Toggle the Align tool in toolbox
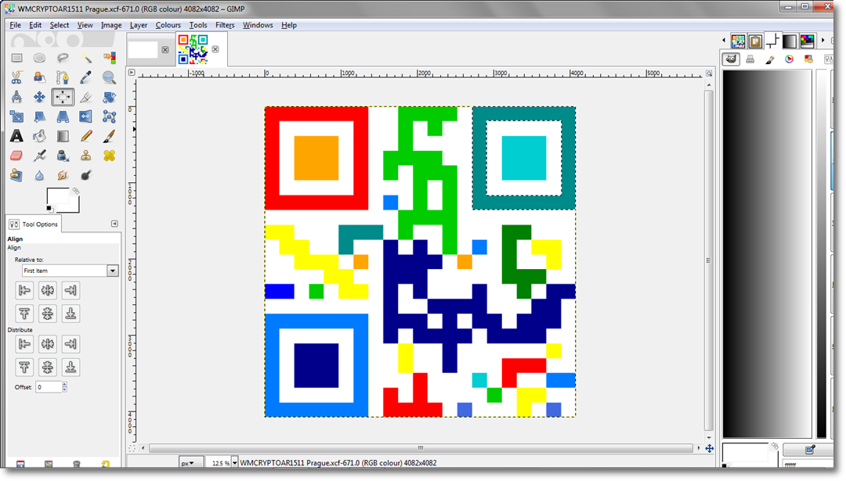 pos(63,97)
